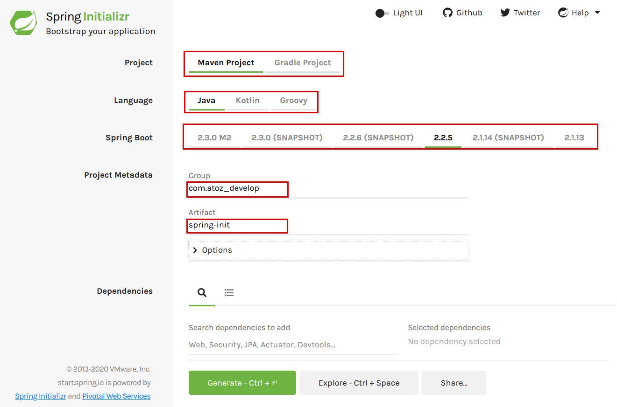Expand the Options section
Image resolution: width=617 pixels, height=407 pixels.
(217, 250)
